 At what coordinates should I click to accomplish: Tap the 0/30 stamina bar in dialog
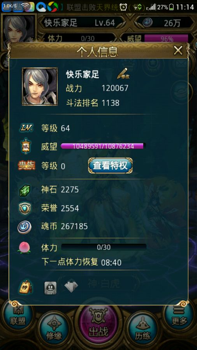click(104, 247)
